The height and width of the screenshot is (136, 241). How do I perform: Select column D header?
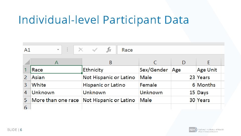click(x=184, y=62)
